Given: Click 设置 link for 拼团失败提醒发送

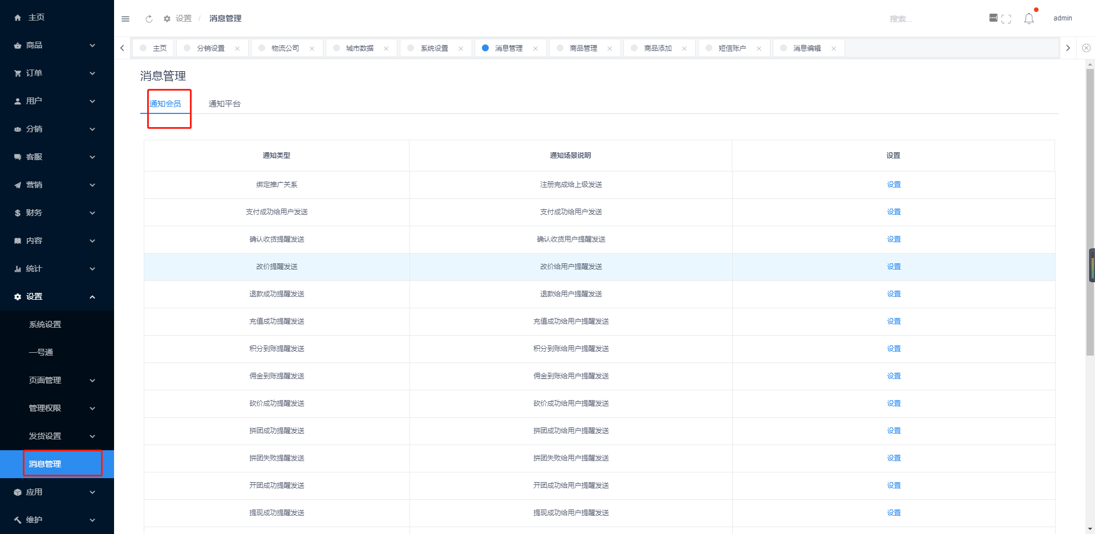Looking at the screenshot, I should coord(894,458).
